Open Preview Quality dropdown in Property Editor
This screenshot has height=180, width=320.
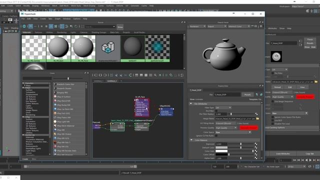[x=226, y=128]
